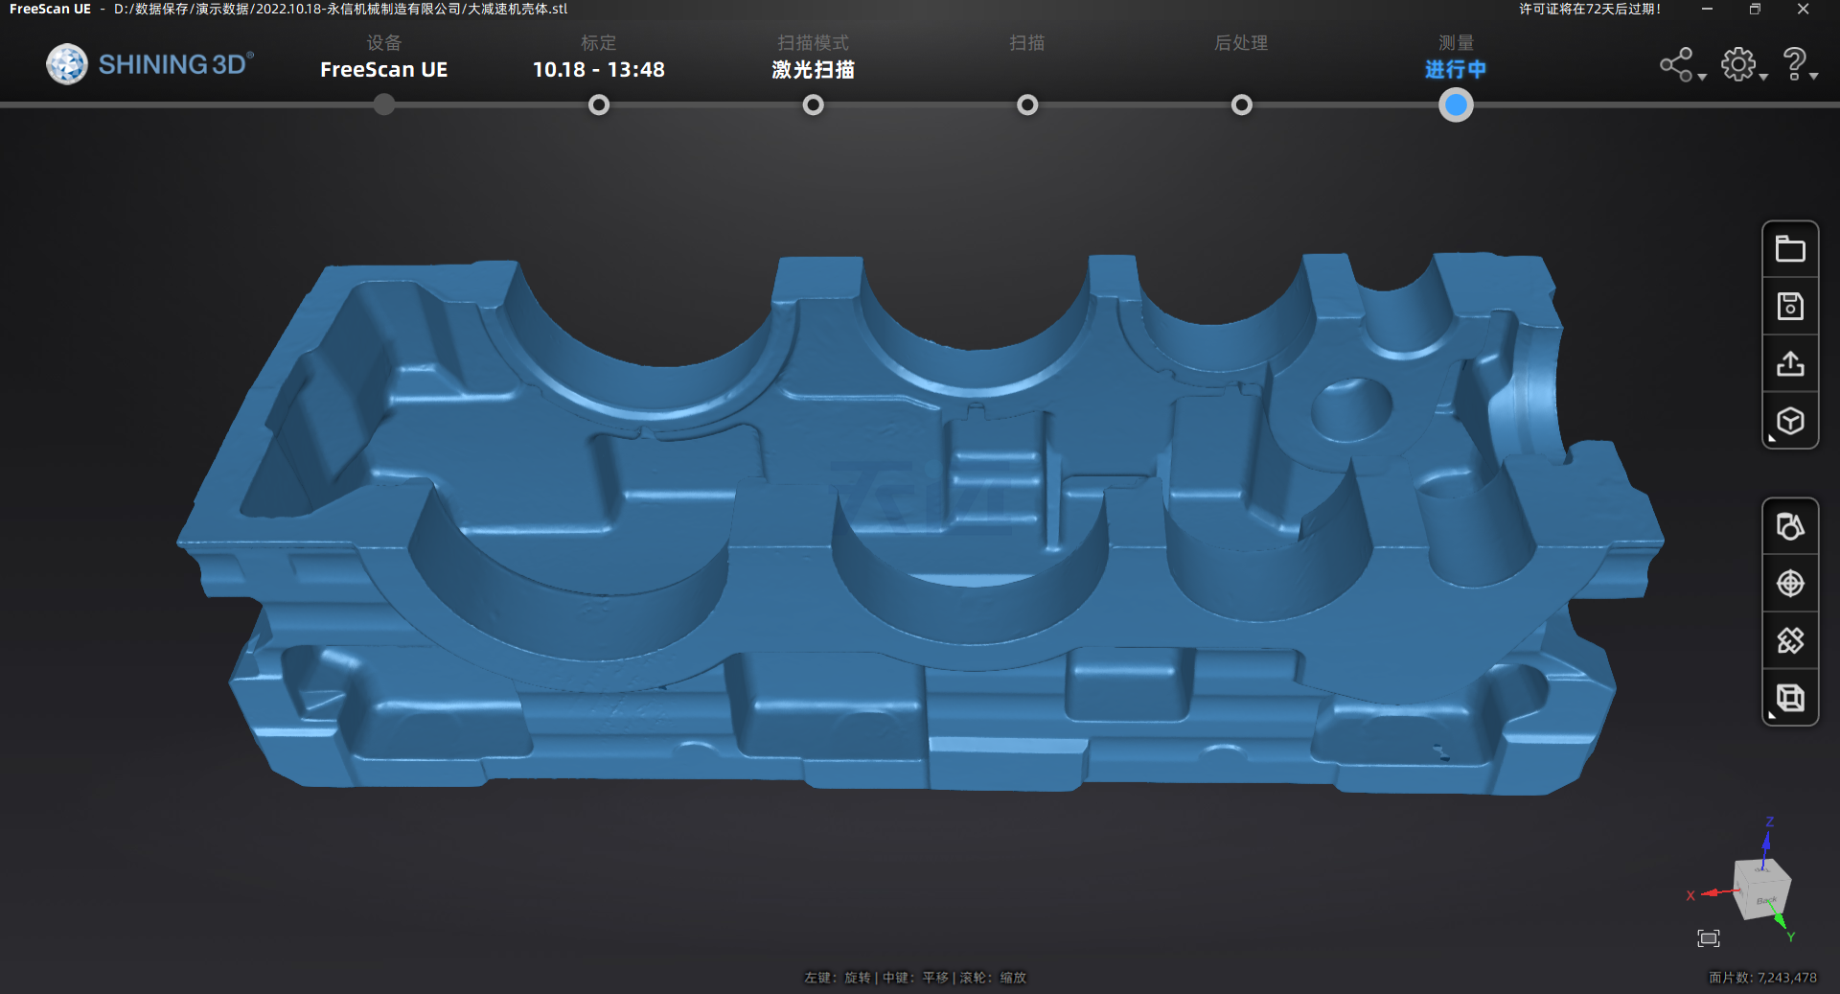Click the crosshair alignment target icon

1789,583
